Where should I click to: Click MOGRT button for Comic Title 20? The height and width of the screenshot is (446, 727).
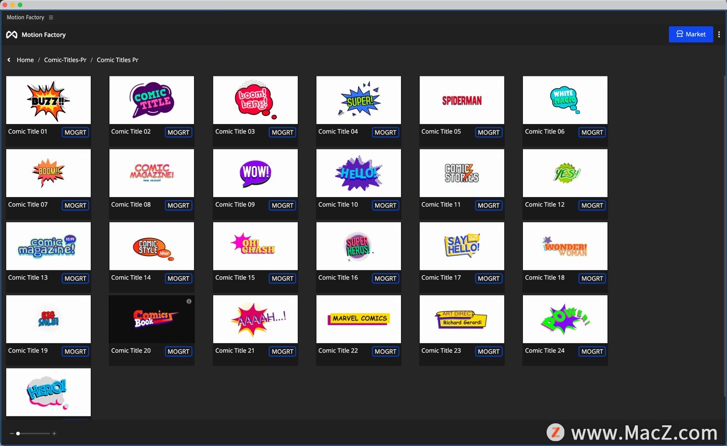[x=179, y=352]
